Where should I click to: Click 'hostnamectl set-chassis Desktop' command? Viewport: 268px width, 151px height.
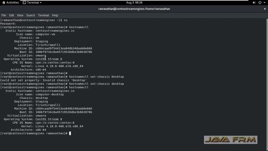tap(96, 77)
